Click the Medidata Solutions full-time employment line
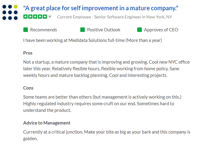 click(x=92, y=40)
